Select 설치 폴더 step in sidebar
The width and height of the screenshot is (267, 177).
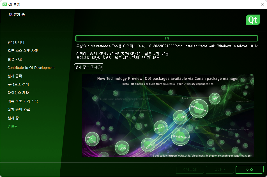[x=15, y=76]
